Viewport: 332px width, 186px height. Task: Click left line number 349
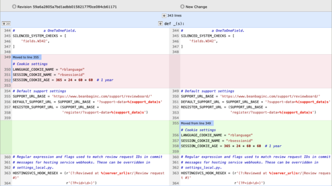click(x=7, y=57)
